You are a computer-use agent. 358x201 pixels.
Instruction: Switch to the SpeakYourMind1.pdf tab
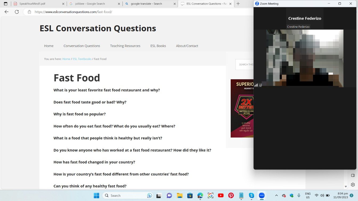39,4
